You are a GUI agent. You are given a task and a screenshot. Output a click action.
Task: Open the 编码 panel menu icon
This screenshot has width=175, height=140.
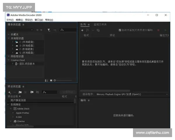point(89,100)
